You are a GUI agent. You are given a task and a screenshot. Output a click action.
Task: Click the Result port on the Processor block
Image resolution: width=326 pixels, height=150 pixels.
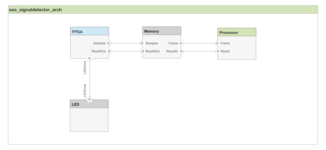(217, 51)
